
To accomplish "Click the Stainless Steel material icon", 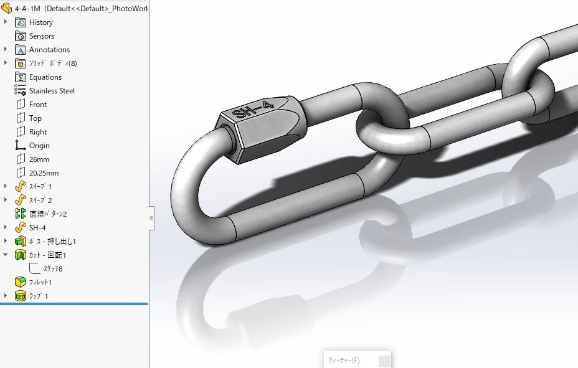I will pos(21,91).
